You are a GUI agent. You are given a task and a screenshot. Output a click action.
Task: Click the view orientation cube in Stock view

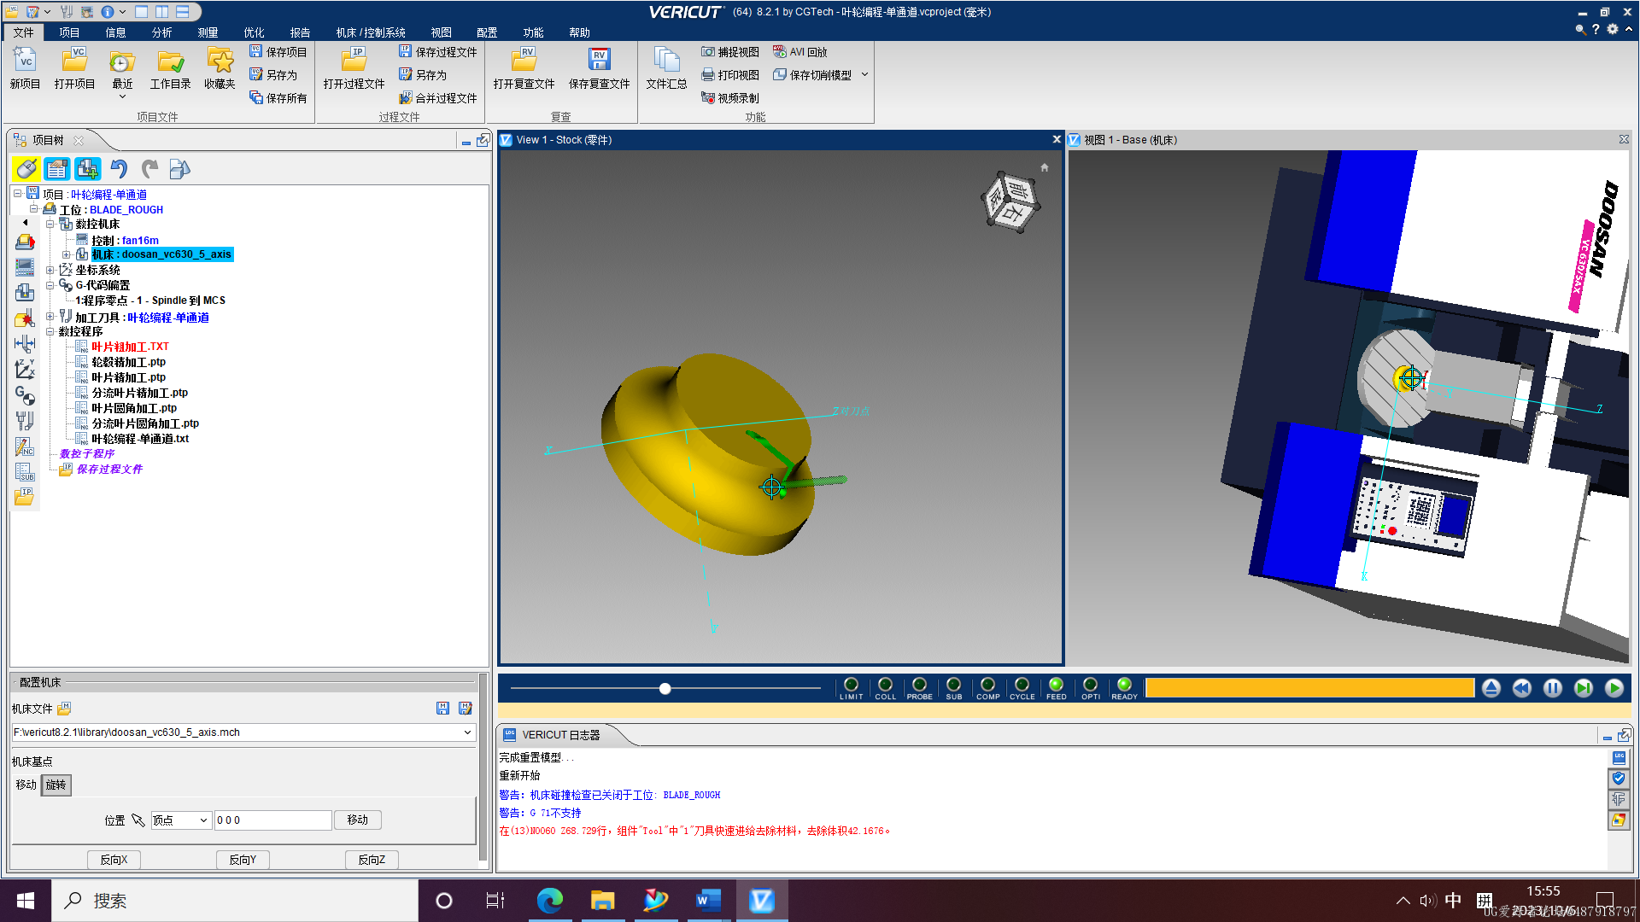pyautogui.click(x=1010, y=201)
